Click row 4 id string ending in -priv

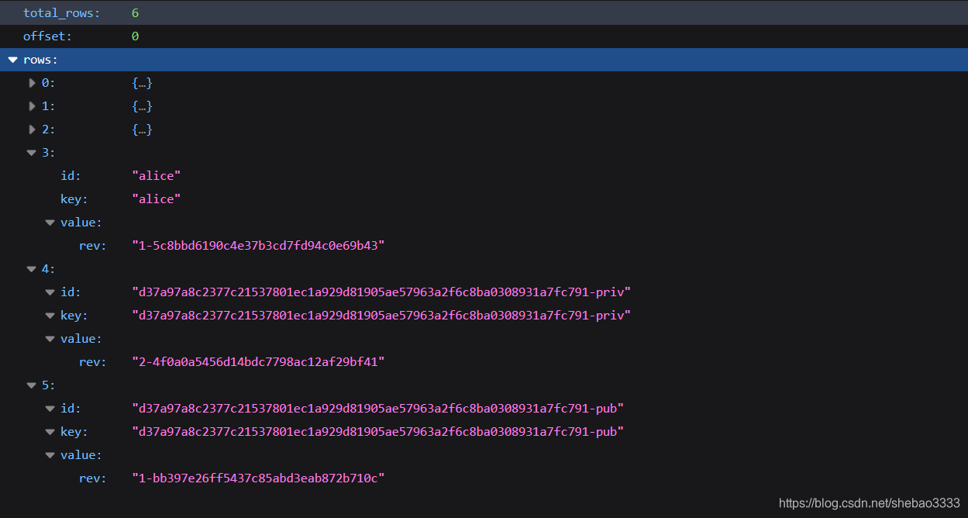click(x=381, y=292)
